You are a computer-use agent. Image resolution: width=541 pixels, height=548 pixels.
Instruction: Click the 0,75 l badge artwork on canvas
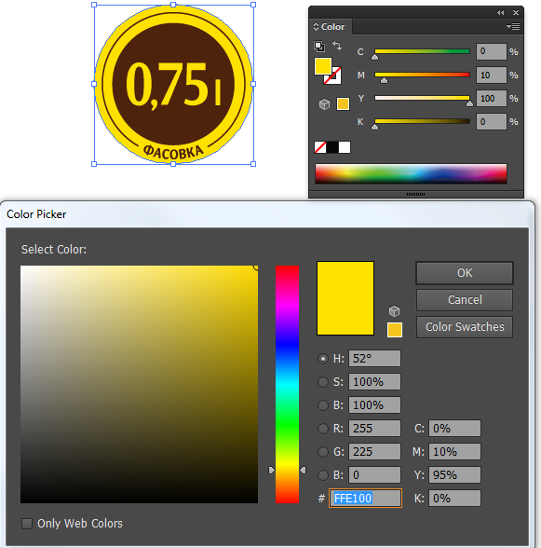coord(173,84)
